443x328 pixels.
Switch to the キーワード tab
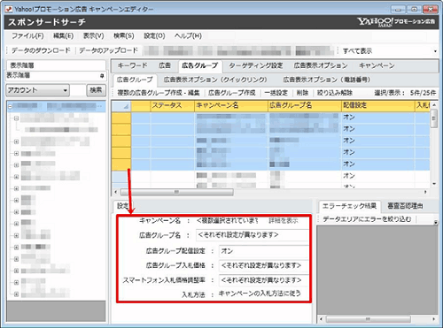pyautogui.click(x=133, y=65)
